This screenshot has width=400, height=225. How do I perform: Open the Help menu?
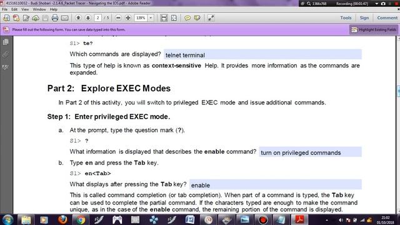[54, 9]
